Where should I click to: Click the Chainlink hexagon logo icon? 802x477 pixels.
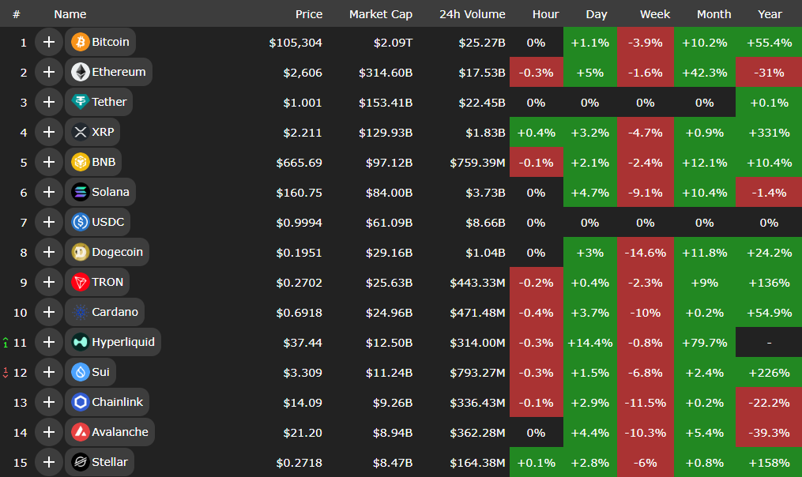coord(81,402)
